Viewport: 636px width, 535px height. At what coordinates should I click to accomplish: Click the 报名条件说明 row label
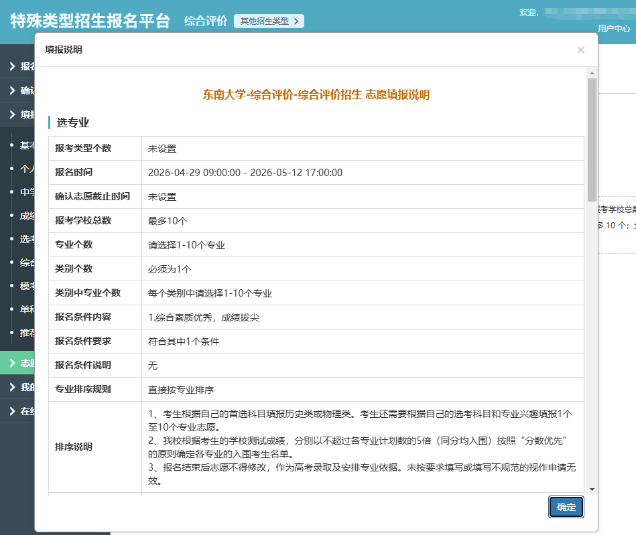82,365
